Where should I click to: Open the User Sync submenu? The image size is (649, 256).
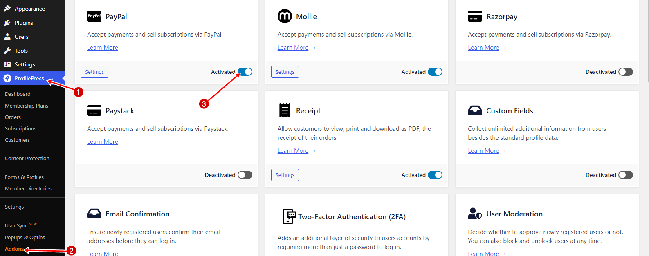pyautogui.click(x=21, y=225)
